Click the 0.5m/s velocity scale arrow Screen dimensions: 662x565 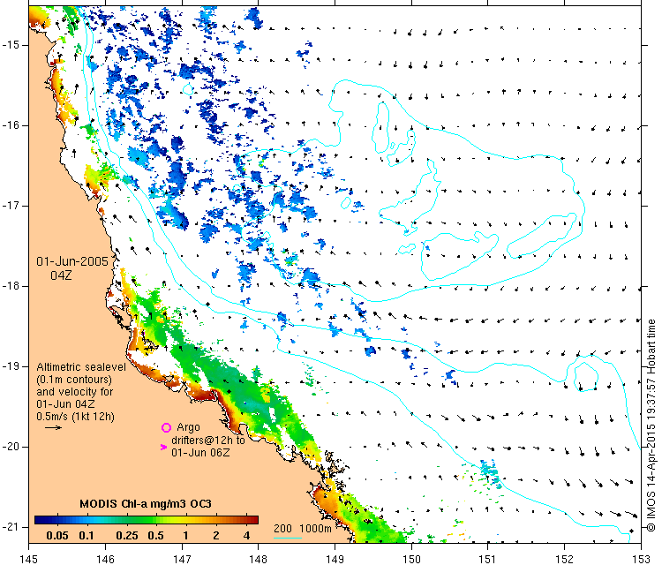tap(53, 428)
